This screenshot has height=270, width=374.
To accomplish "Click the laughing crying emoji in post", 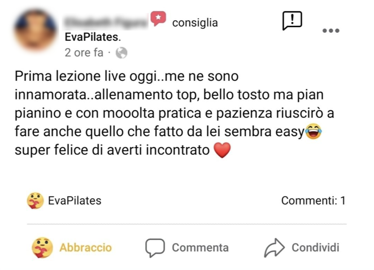I will coord(312,132).
